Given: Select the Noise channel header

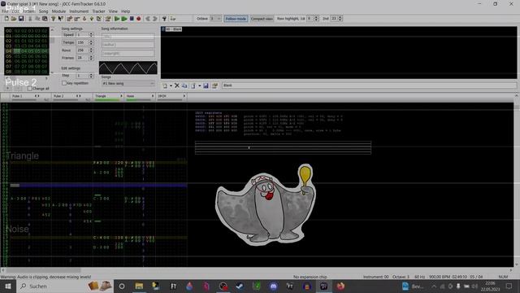Looking at the screenshot, I should tap(140, 97).
